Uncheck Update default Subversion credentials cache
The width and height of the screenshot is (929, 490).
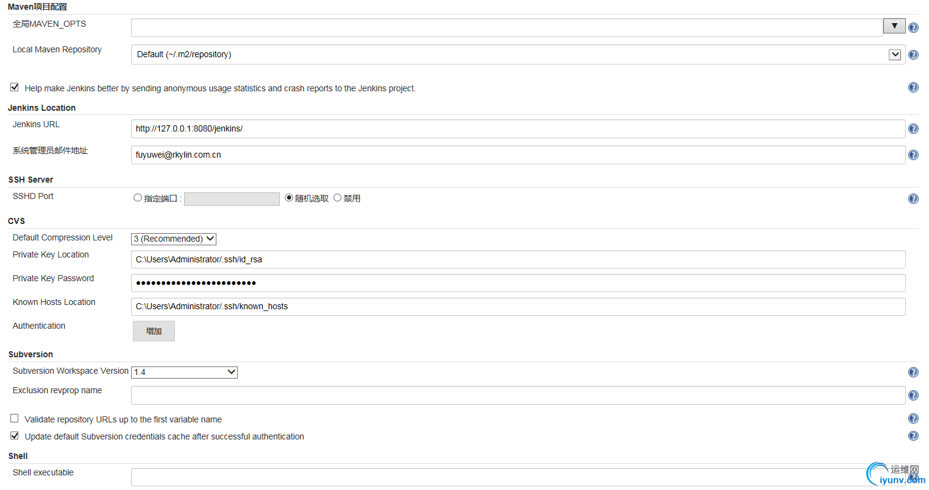point(15,435)
